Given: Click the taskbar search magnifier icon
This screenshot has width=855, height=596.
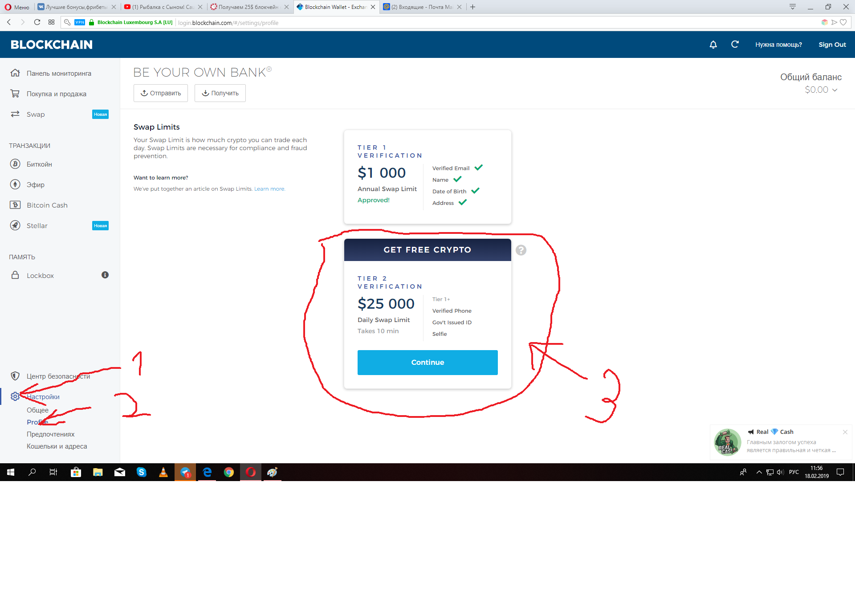Looking at the screenshot, I should 32,472.
